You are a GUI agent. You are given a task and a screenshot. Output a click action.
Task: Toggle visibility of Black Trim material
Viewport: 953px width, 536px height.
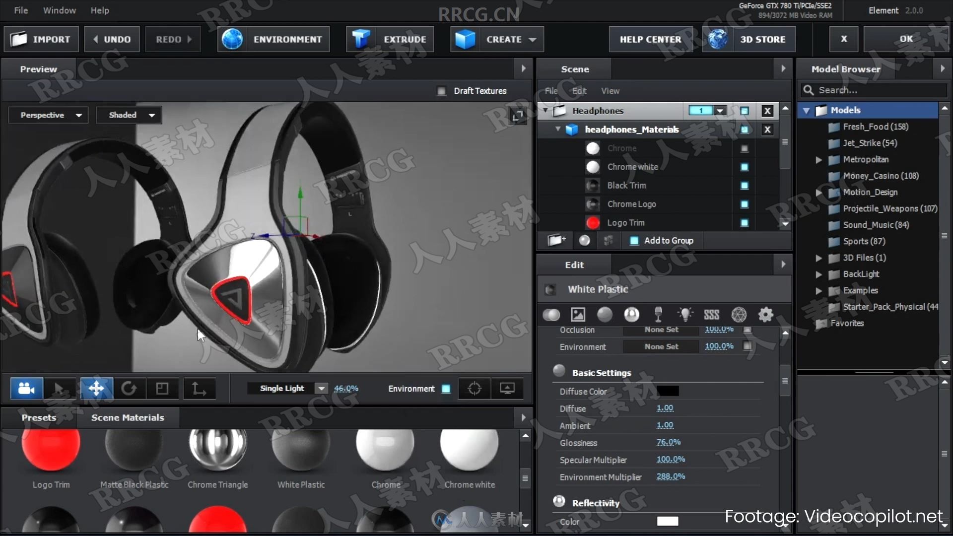[745, 186]
